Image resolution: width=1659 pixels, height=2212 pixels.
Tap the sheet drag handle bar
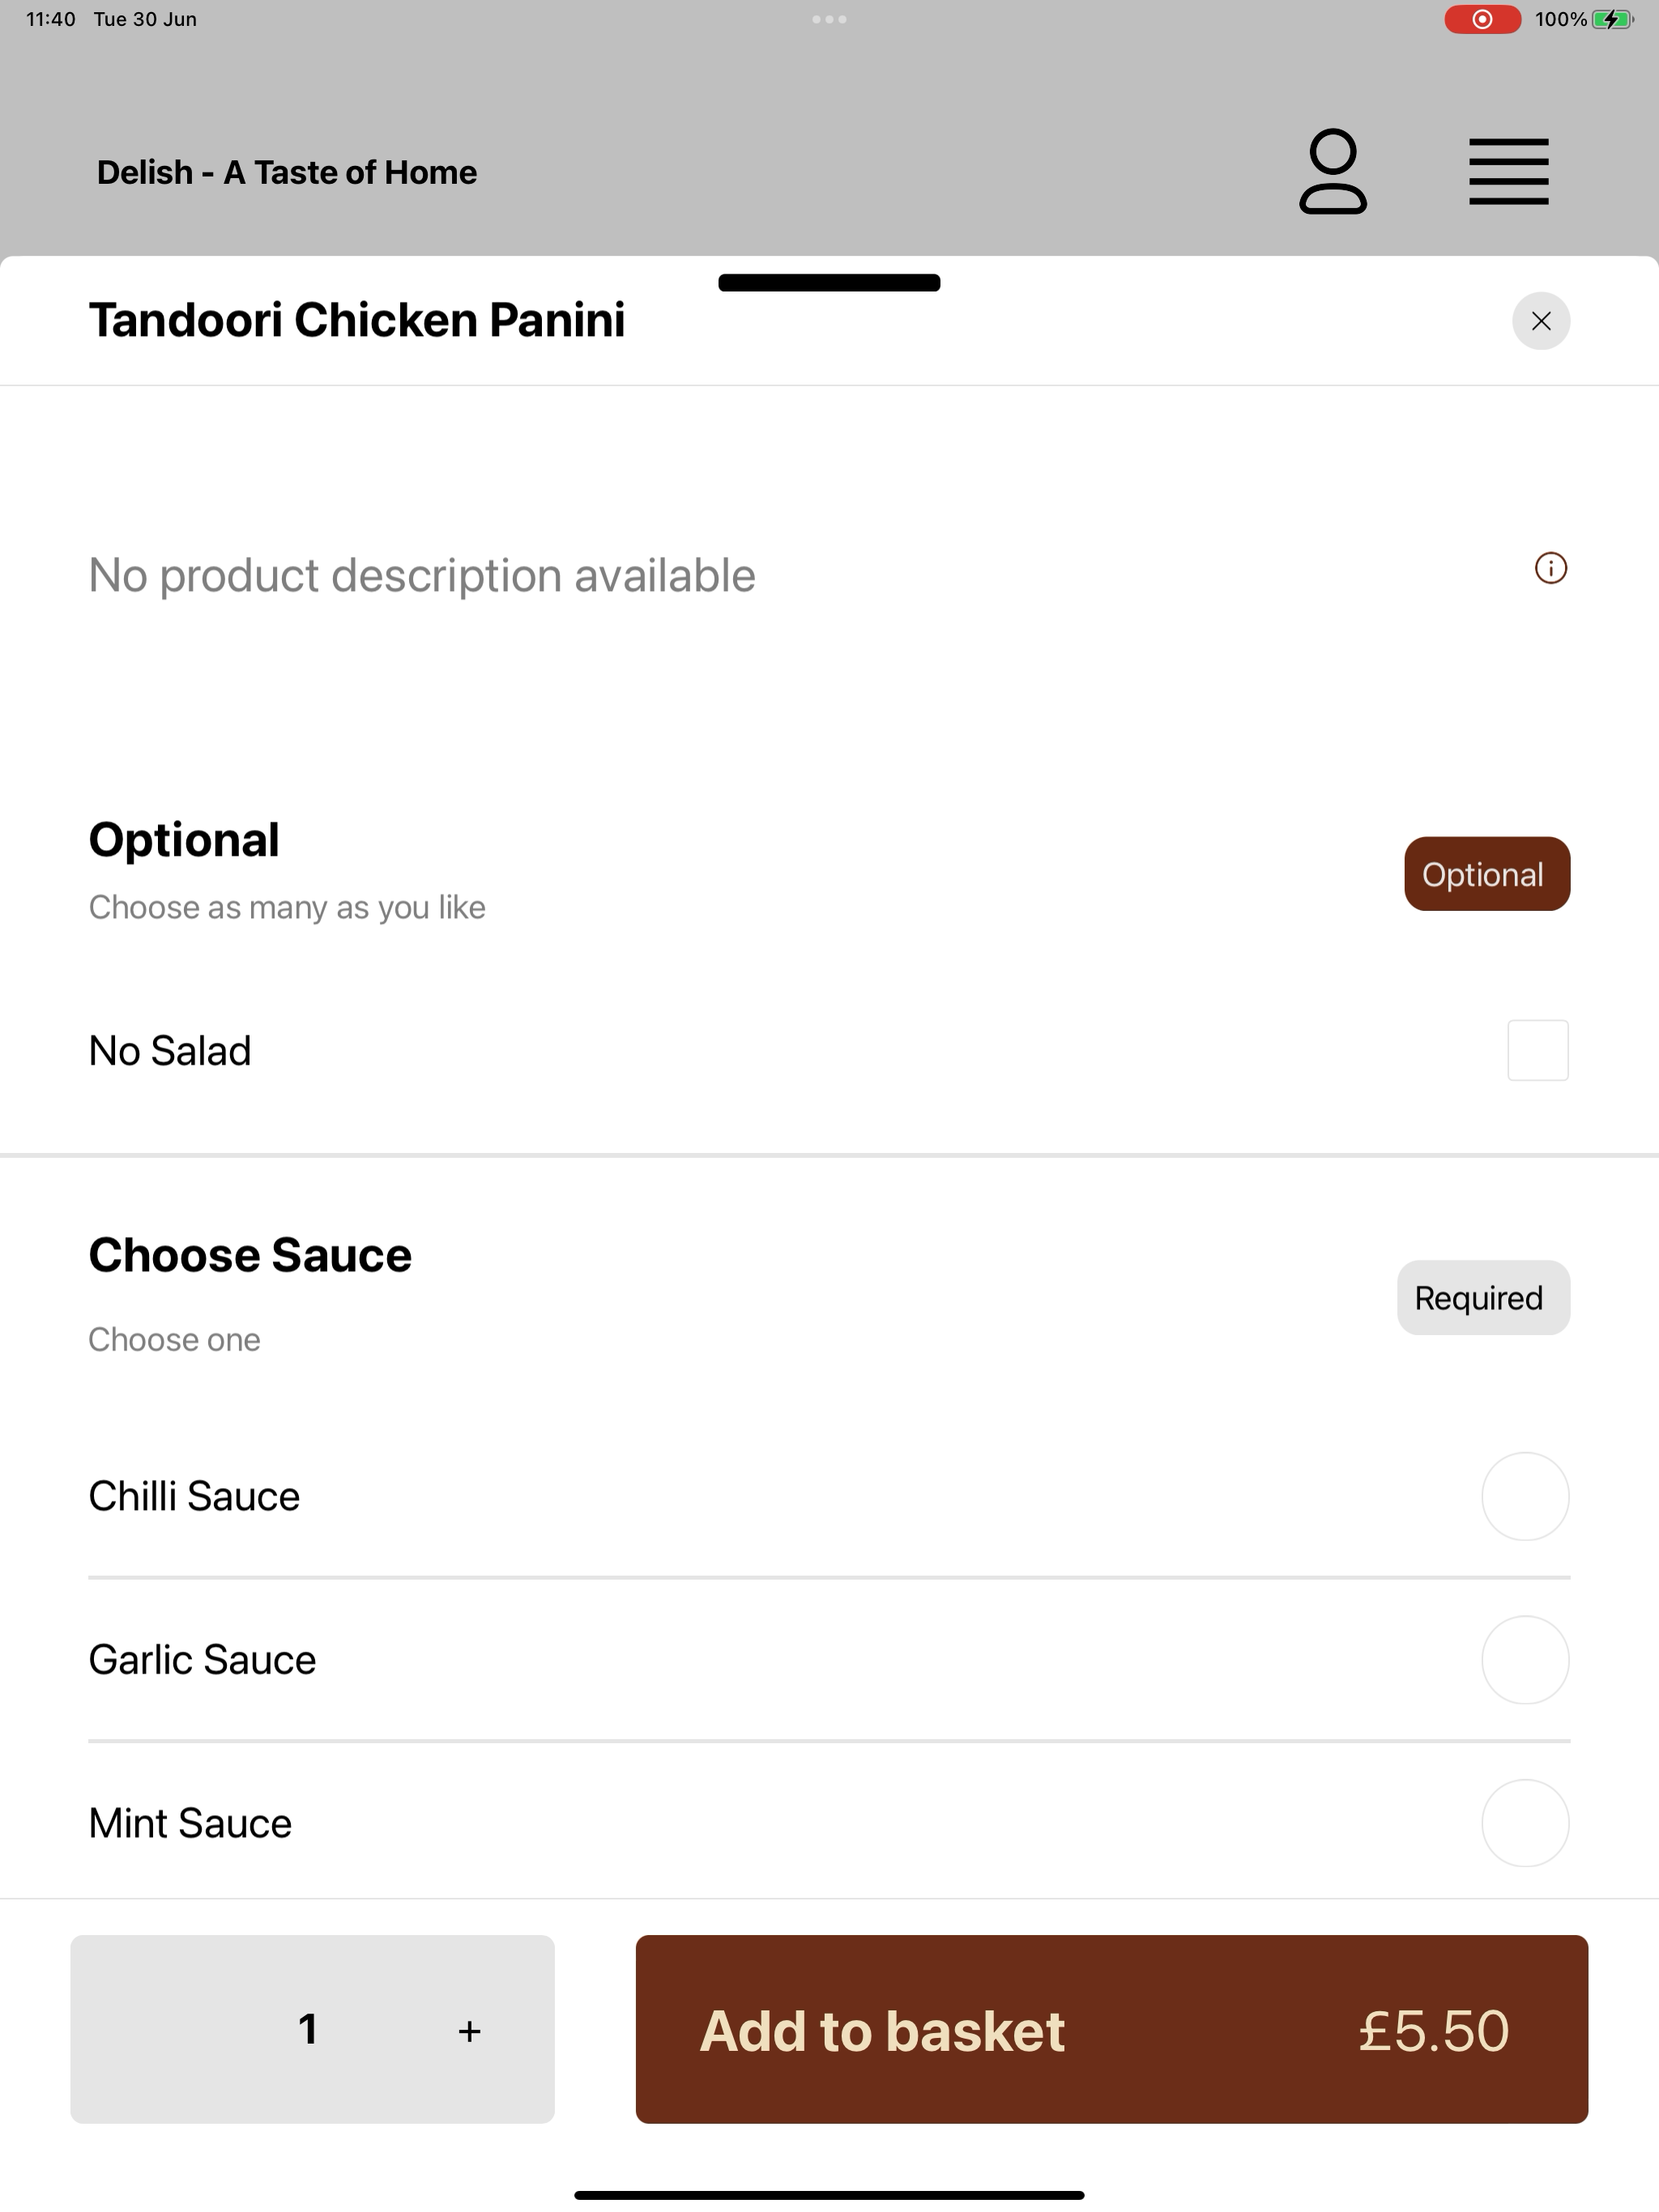[829, 283]
